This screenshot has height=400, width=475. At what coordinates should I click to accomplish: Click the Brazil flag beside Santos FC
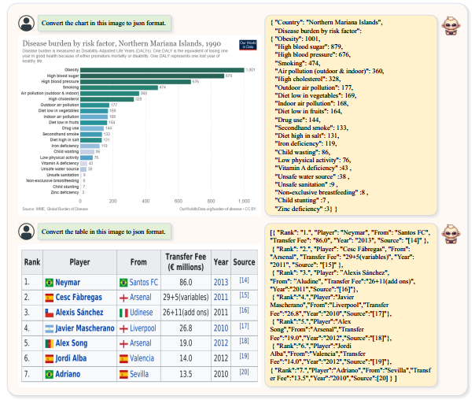click(x=123, y=283)
